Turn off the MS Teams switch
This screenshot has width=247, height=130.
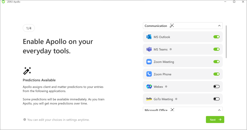point(216,49)
